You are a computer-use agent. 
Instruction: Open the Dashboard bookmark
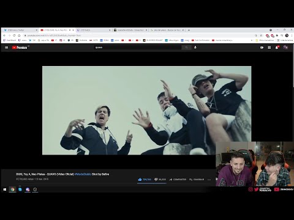[x=10, y=40]
